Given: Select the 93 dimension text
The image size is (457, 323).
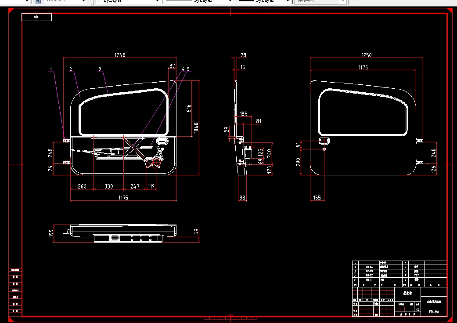Looking at the screenshot, I should [x=242, y=197].
